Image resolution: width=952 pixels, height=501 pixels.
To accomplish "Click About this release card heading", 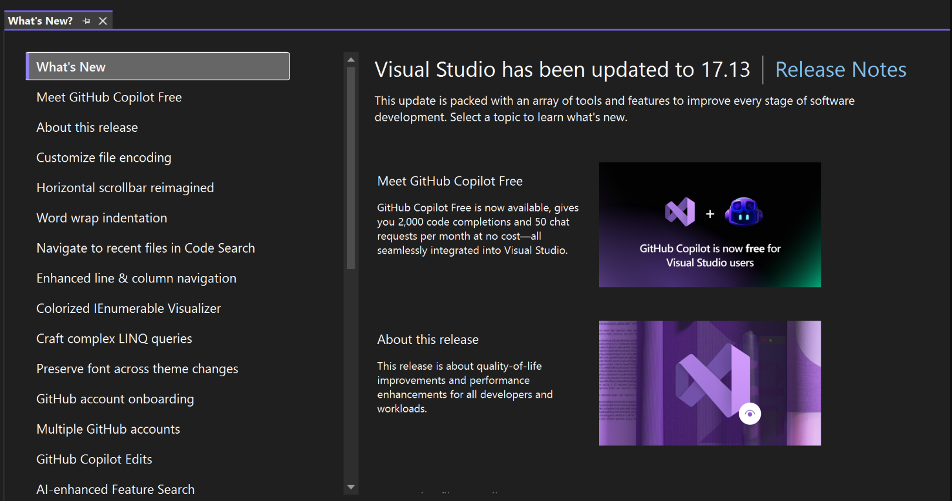I will (x=428, y=339).
